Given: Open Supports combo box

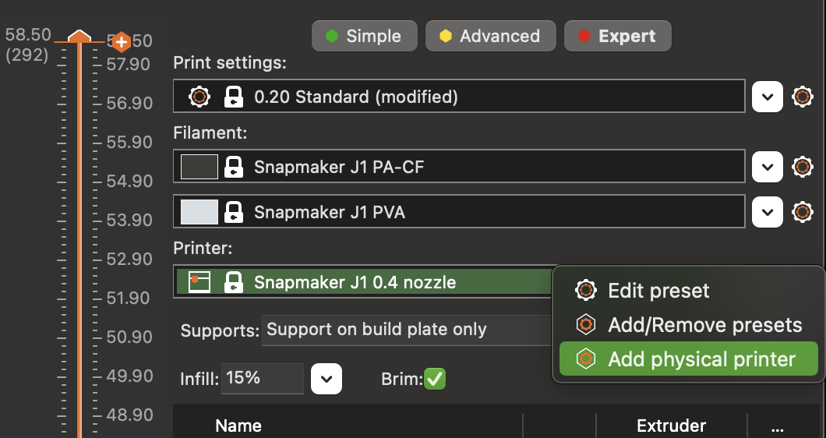Looking at the screenshot, I should coord(407,330).
